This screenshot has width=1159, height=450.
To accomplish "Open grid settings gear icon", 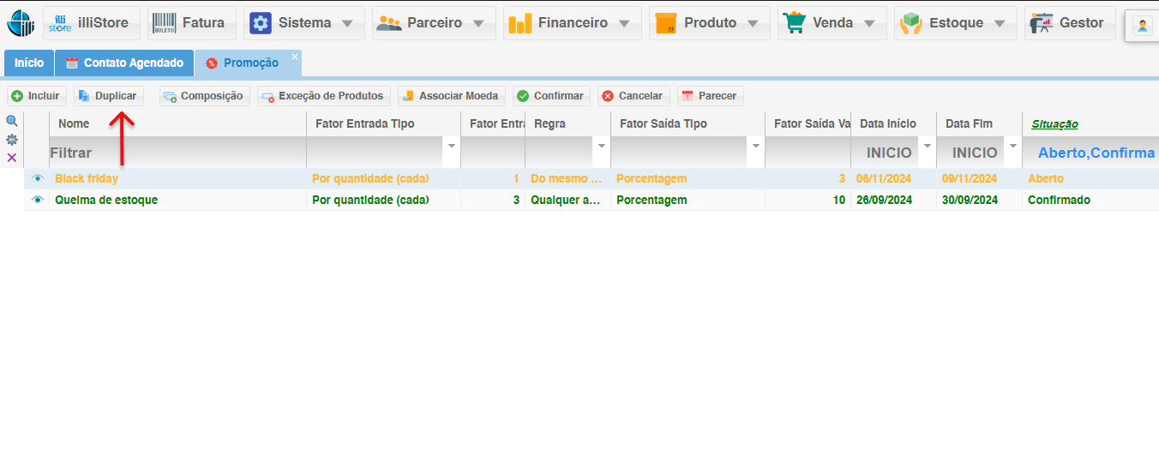I will (12, 140).
